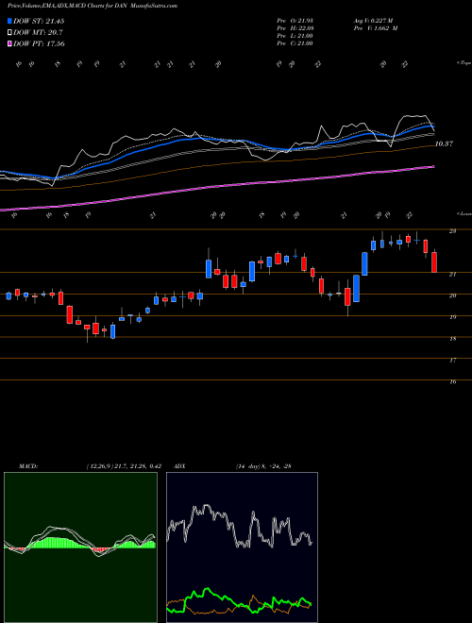Click the last red candlestick closing at 21
472x623 pixels.
434,261
